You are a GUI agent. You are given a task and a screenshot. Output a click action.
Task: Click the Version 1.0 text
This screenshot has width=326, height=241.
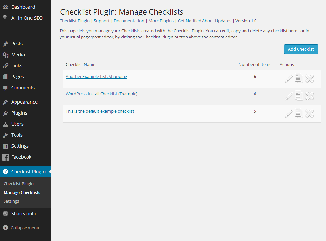246,21
